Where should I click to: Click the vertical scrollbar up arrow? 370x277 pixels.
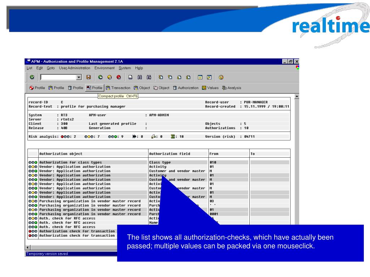(x=297, y=97)
